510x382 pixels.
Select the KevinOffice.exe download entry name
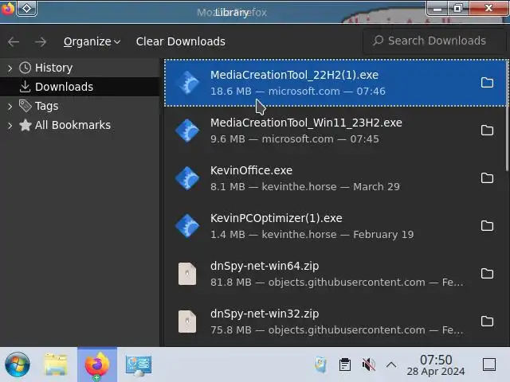pyautogui.click(x=251, y=170)
